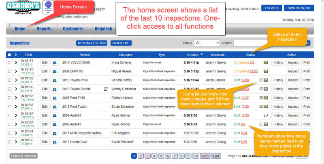Viewport: 324px width, 164px height.
Task: Sort by Created column arrow
Action: (202, 55)
